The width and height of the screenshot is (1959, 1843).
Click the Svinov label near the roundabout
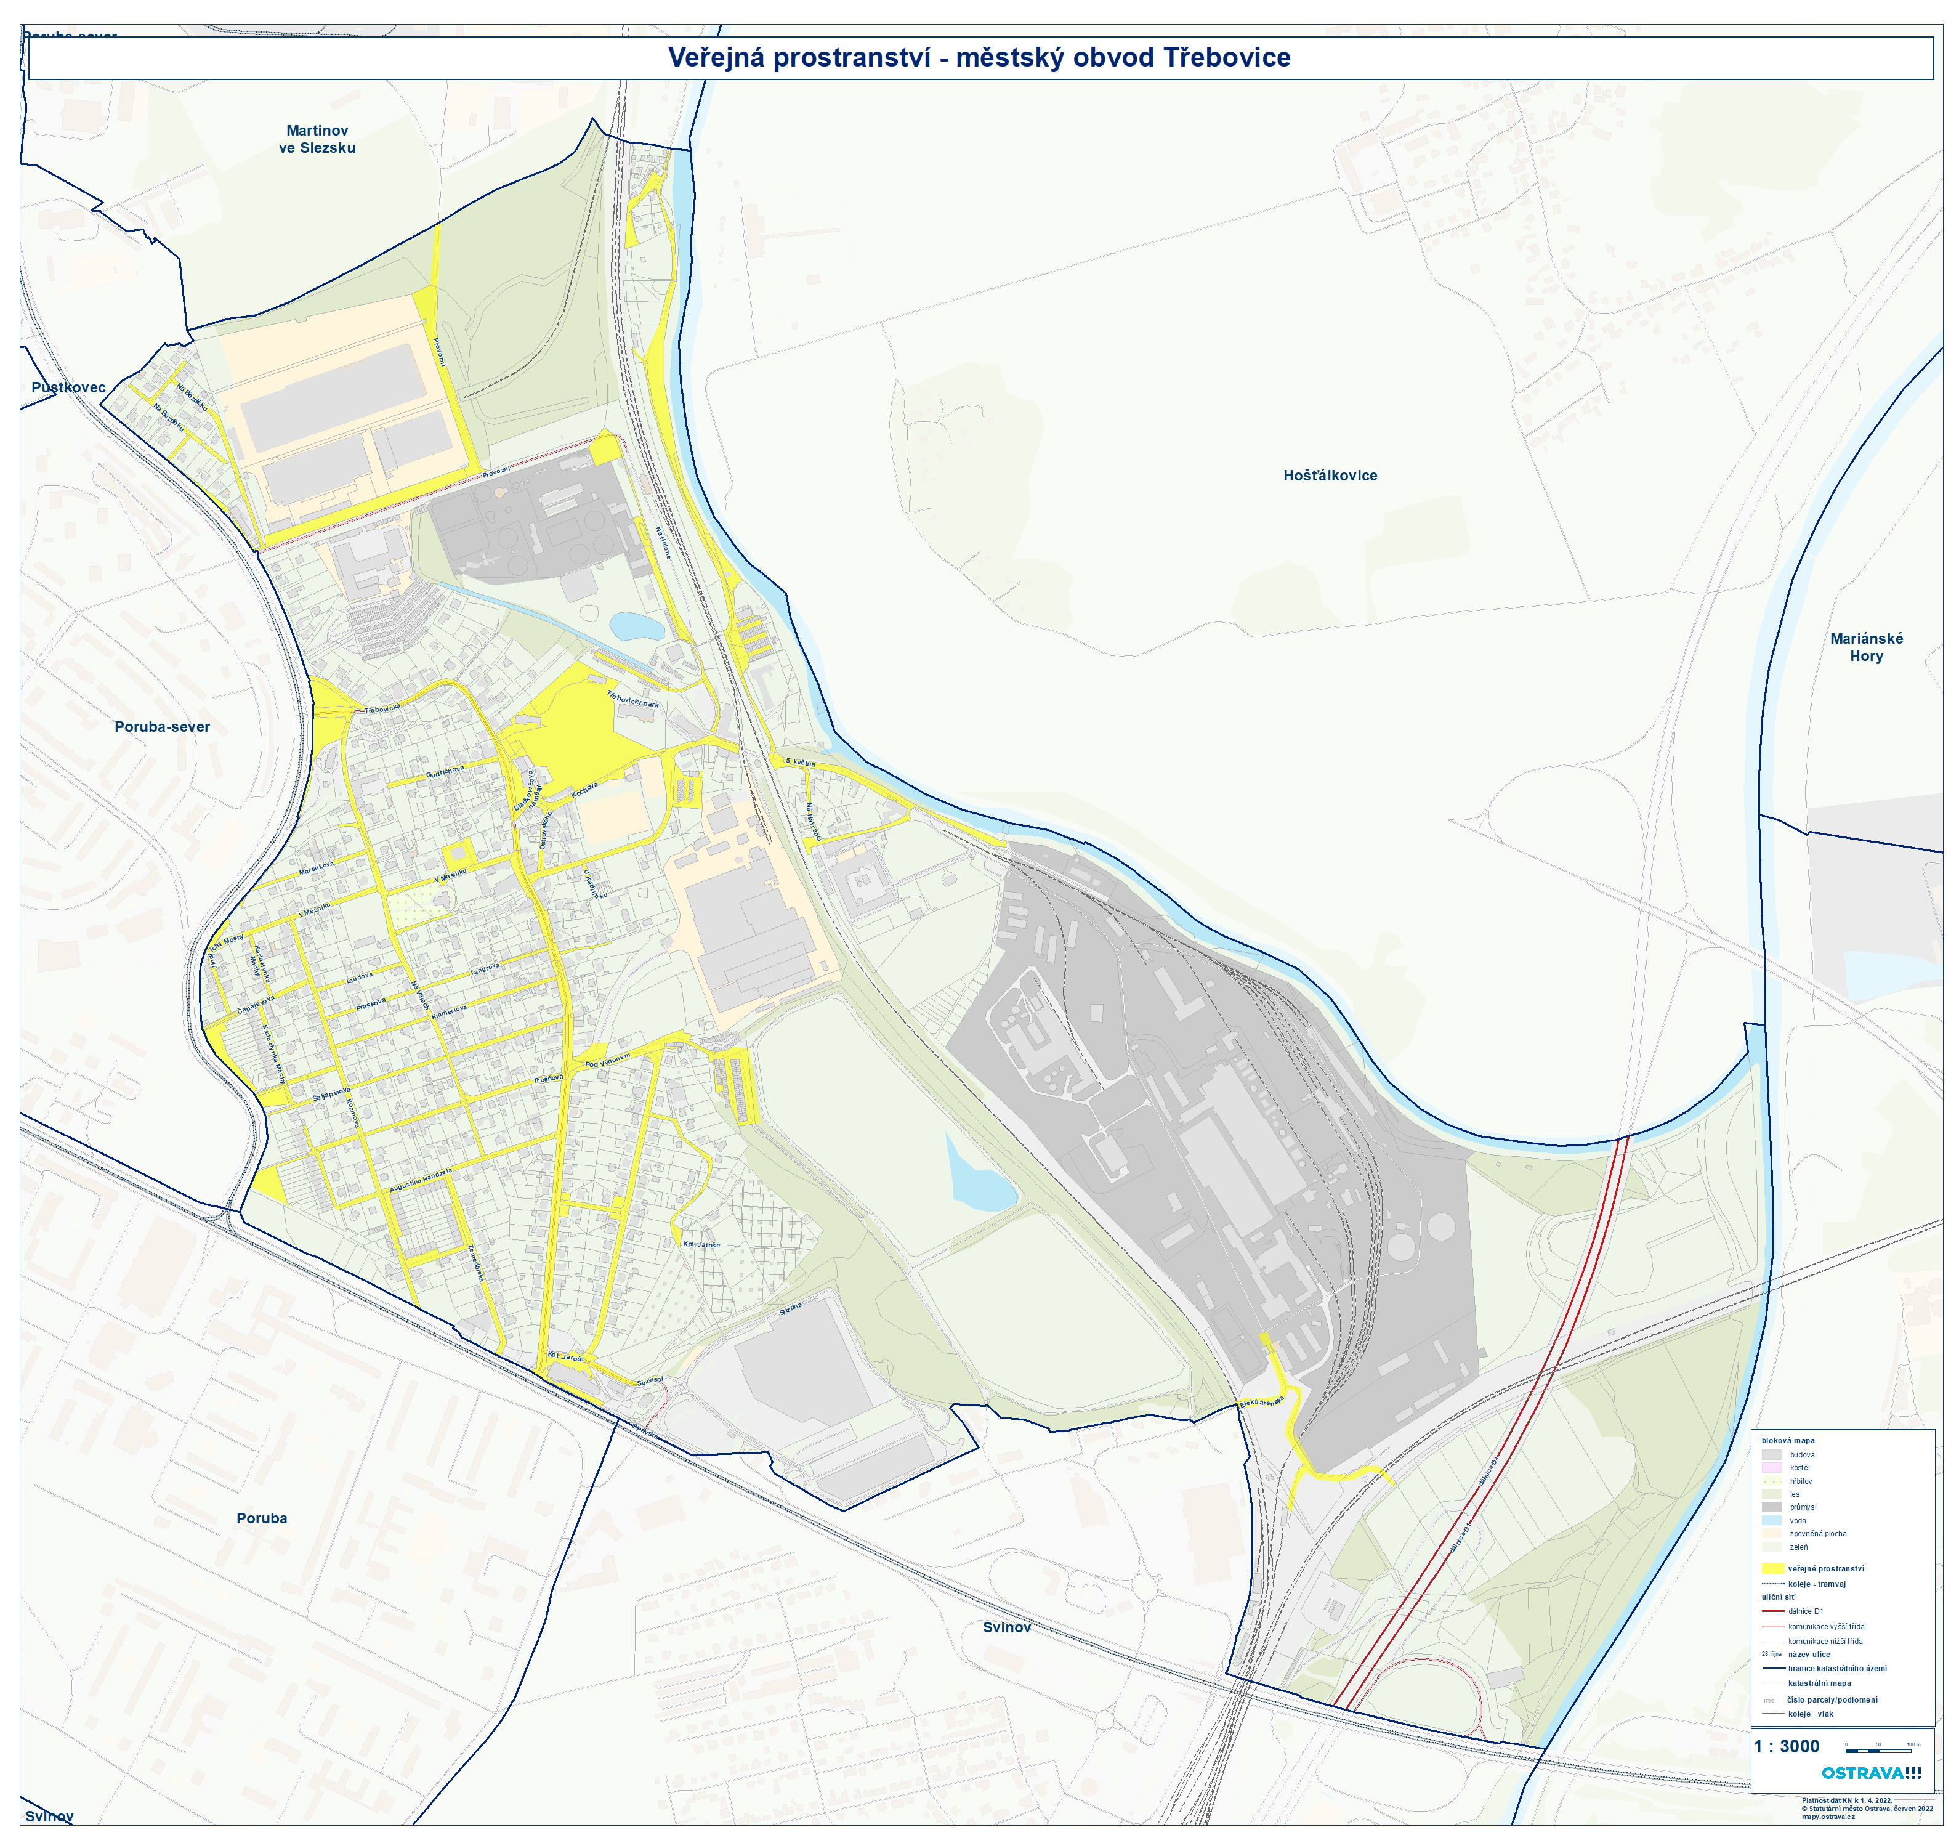1006,1627
